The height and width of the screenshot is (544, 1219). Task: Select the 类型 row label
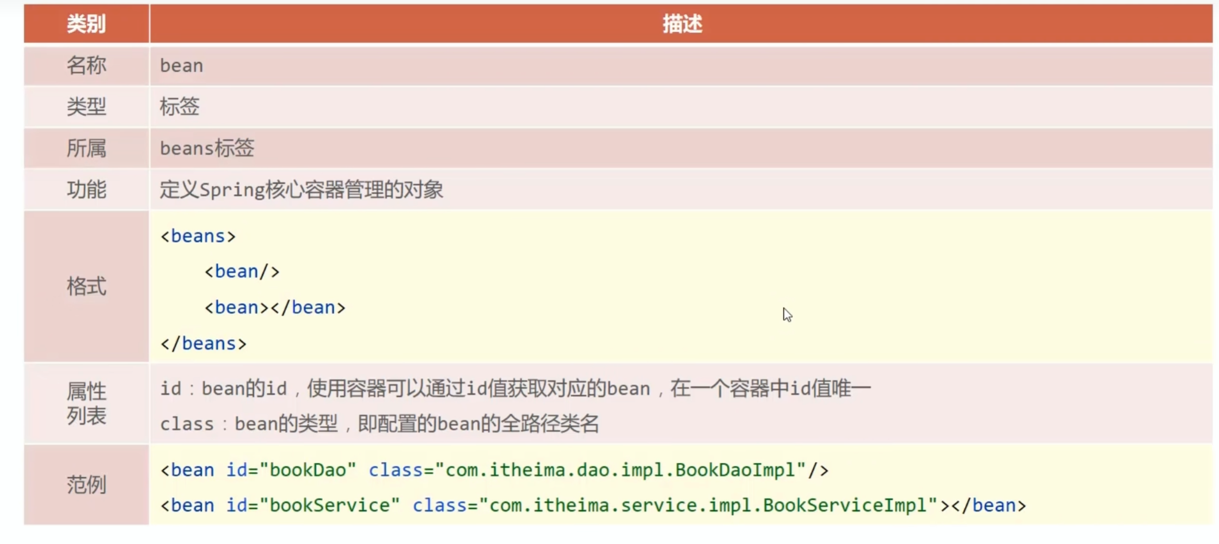coord(86,107)
